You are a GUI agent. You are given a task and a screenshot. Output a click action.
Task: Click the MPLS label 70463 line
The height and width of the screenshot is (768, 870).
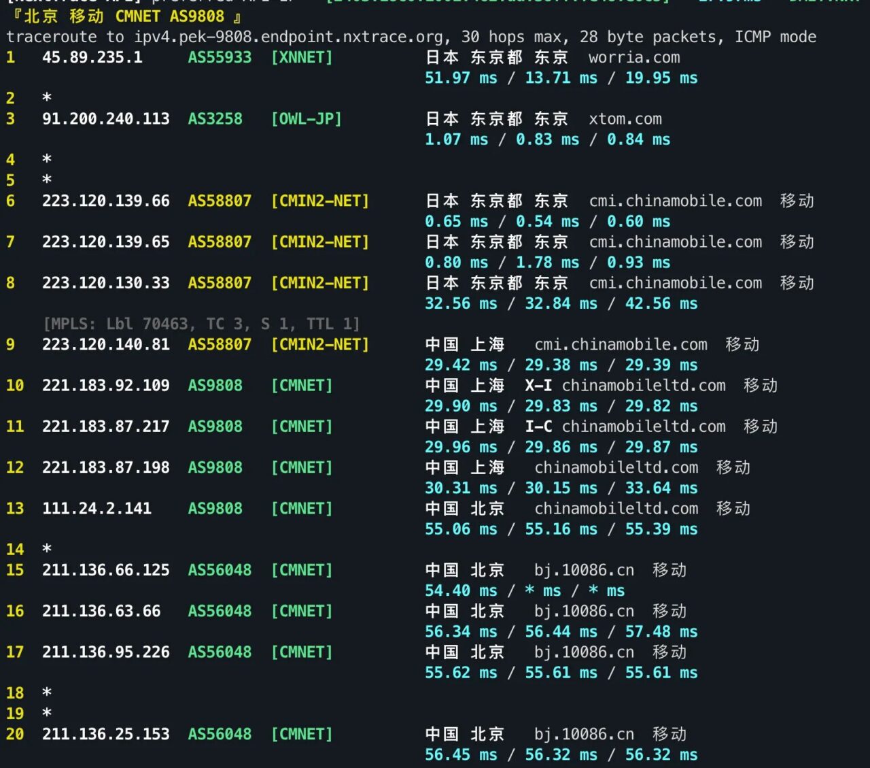[x=201, y=324]
